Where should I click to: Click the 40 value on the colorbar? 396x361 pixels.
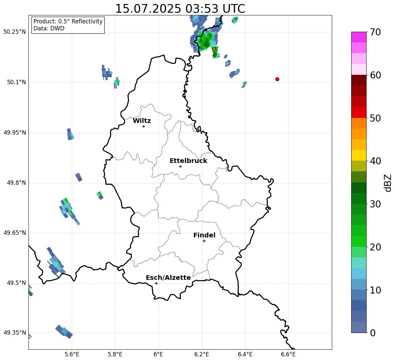tap(375, 161)
